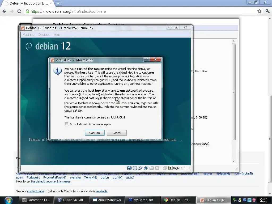Click the Chrome address bar URL

click(x=68, y=11)
